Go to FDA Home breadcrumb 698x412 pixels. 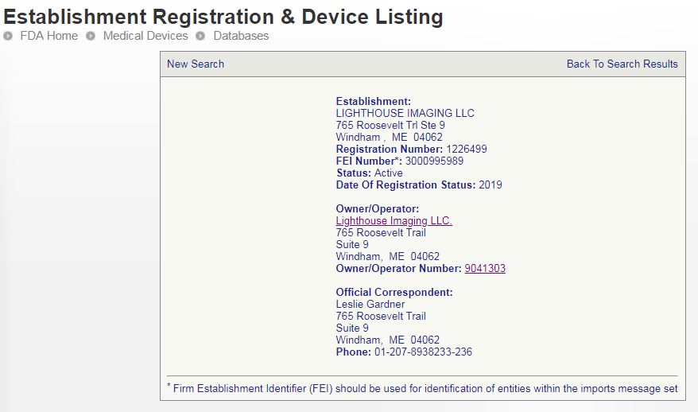point(49,36)
